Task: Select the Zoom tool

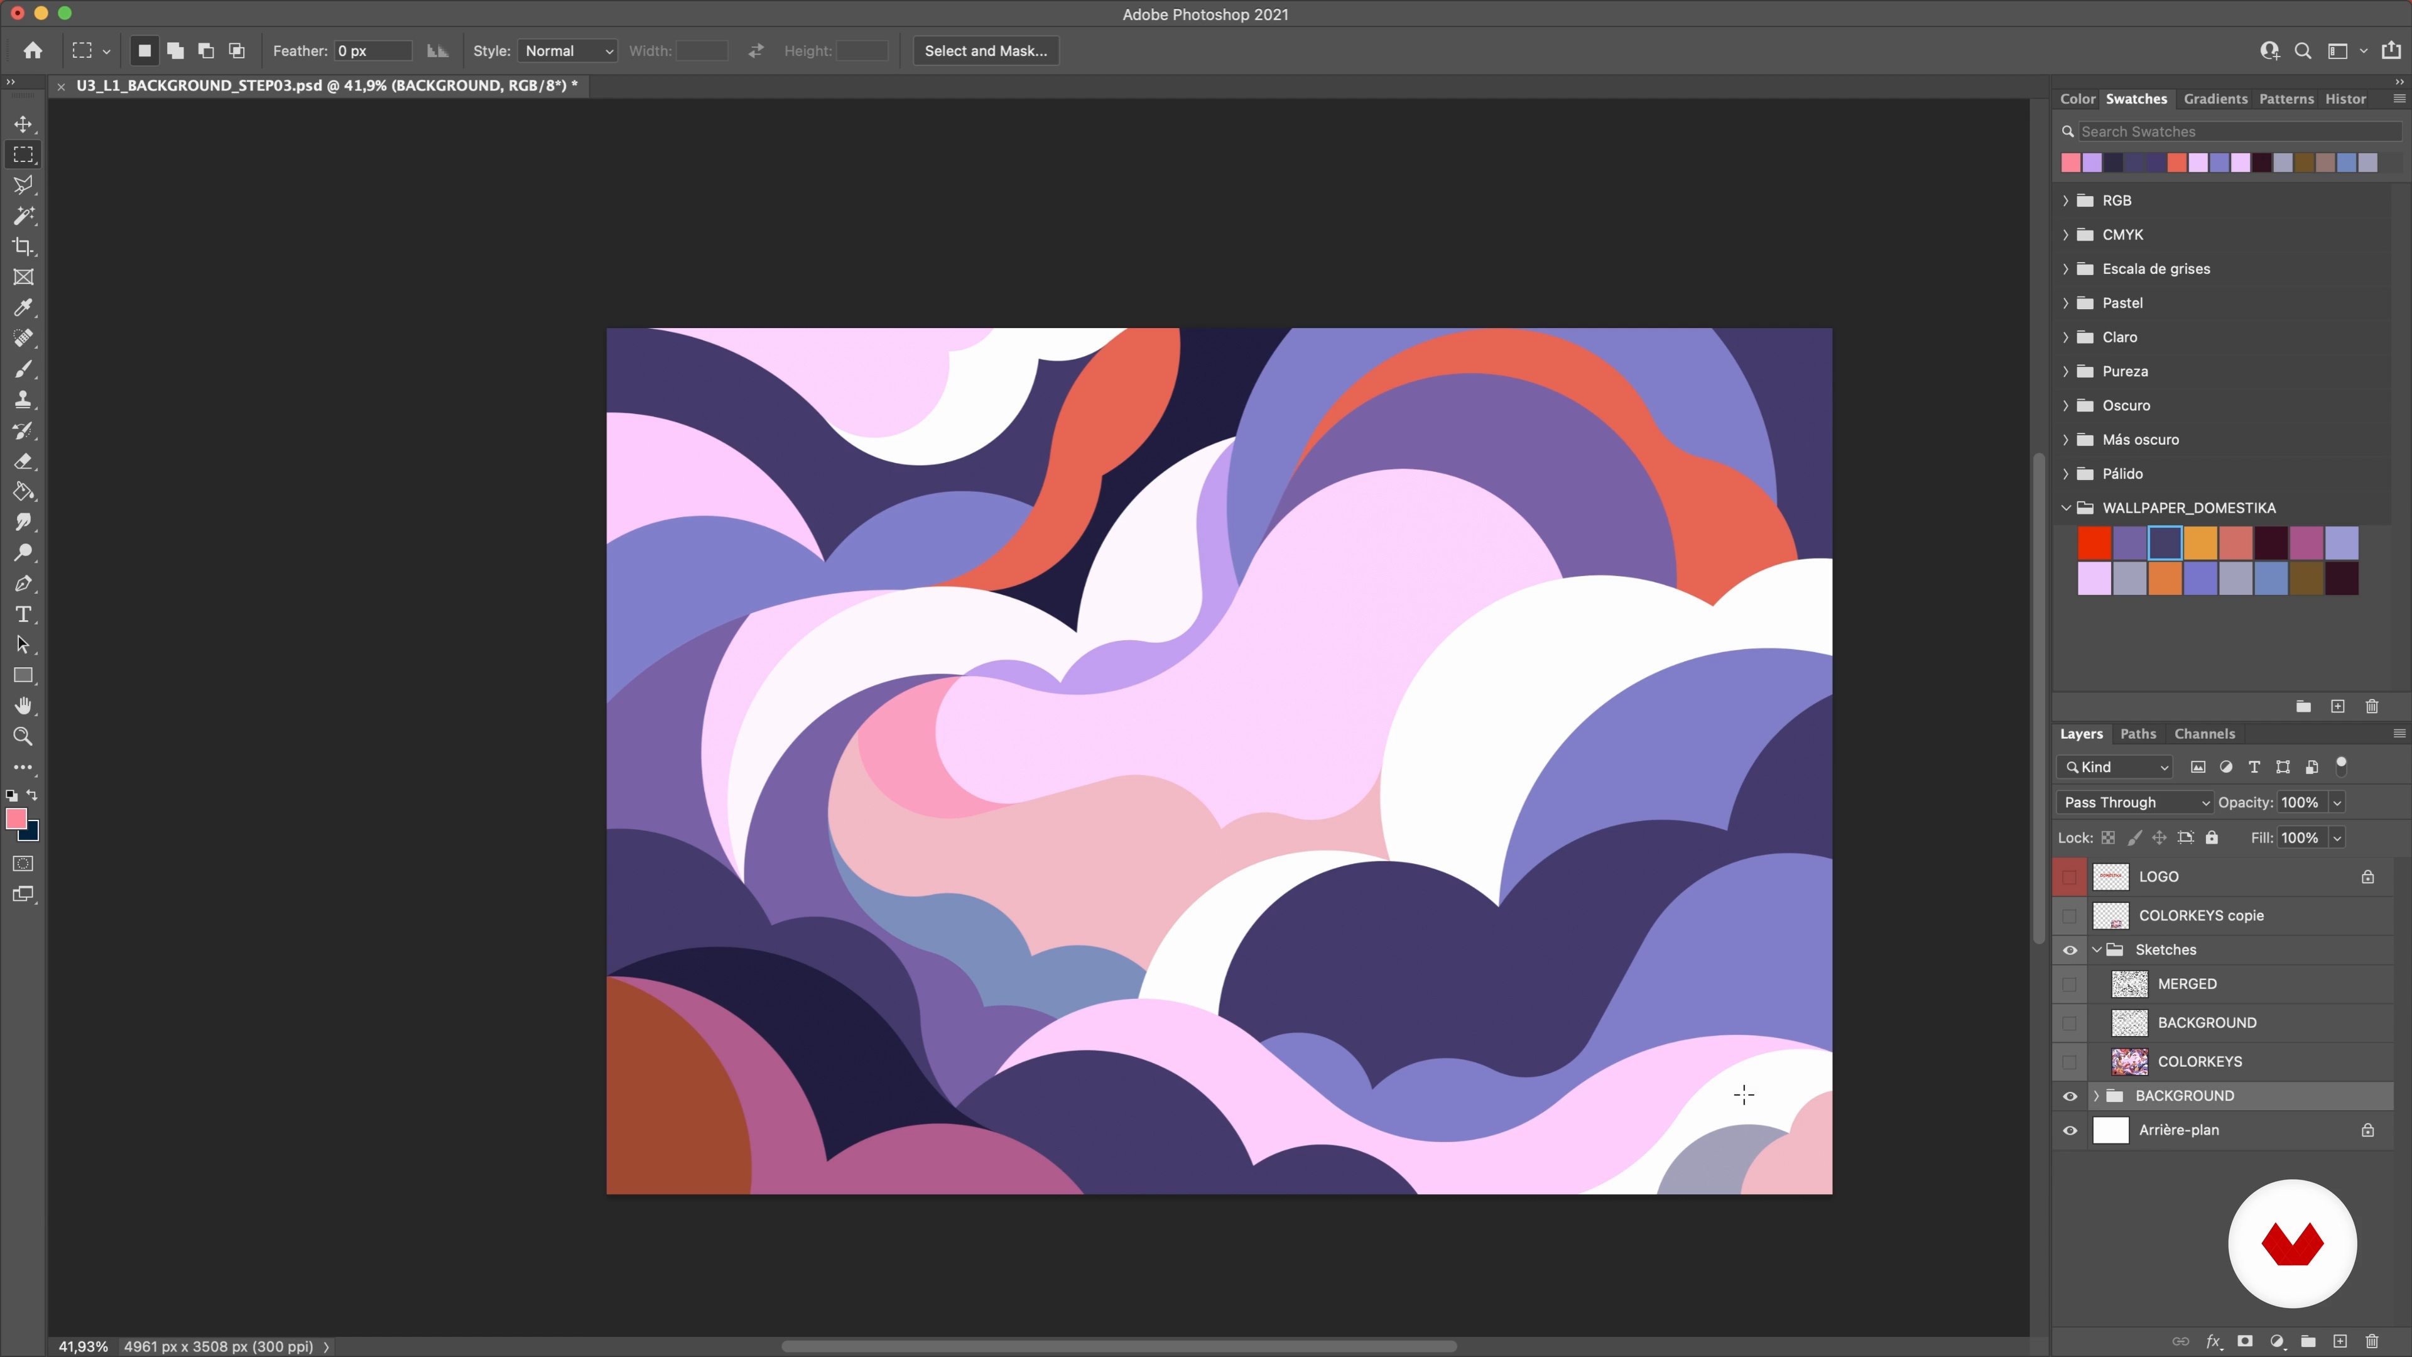Action: click(23, 737)
